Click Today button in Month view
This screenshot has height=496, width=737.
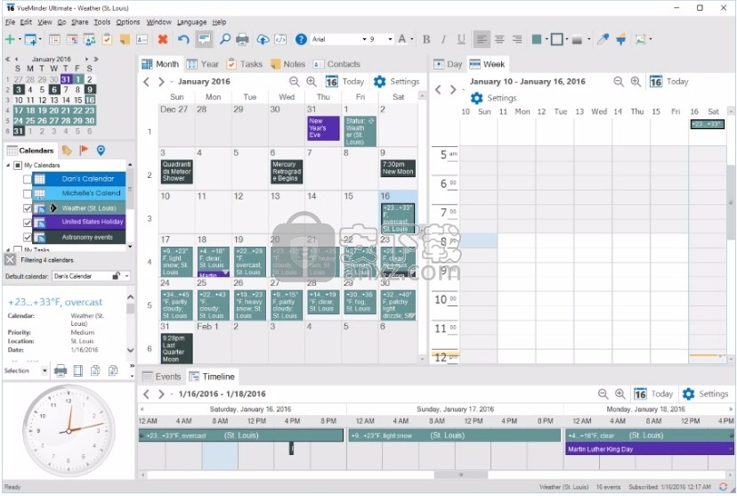coord(345,82)
